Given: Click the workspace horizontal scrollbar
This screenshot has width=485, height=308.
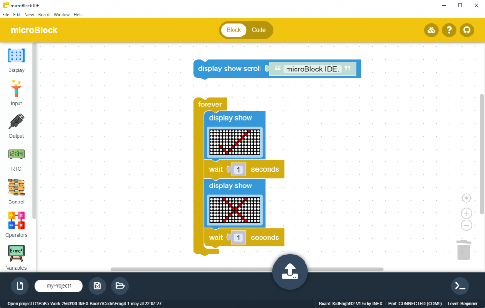Looking at the screenshot, I should (x=247, y=269).
